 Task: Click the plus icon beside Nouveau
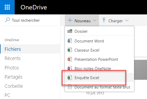(70, 20)
